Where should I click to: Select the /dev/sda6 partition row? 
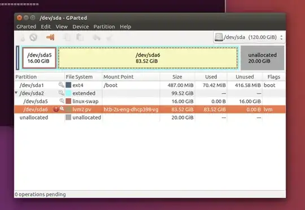coord(150,110)
